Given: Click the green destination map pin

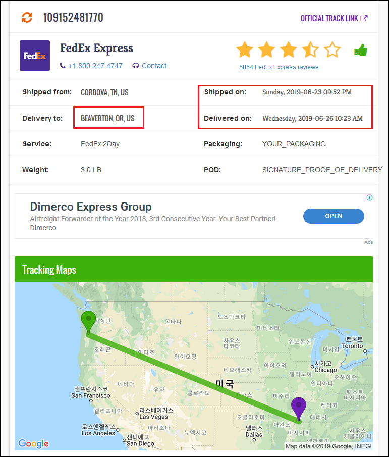Looking at the screenshot, I should [88, 321].
